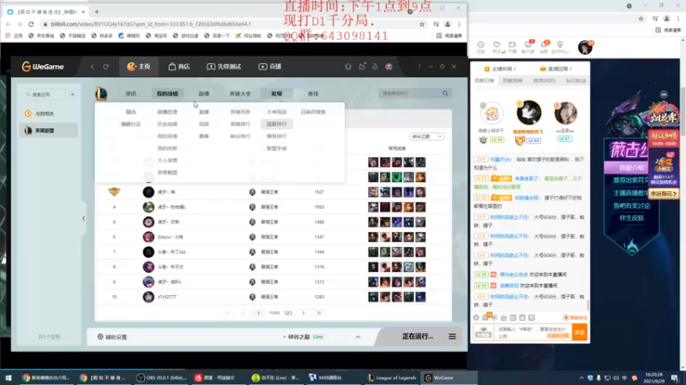Viewport: 686px width, 385px height.
Task: Select the 资讯 menu
Action: pos(131,93)
